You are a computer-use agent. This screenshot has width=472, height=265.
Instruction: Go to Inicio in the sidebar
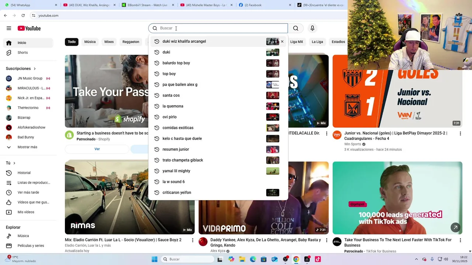point(28,43)
